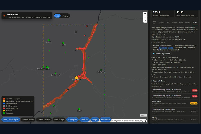Click the Verify in my browser button

coord(162,54)
